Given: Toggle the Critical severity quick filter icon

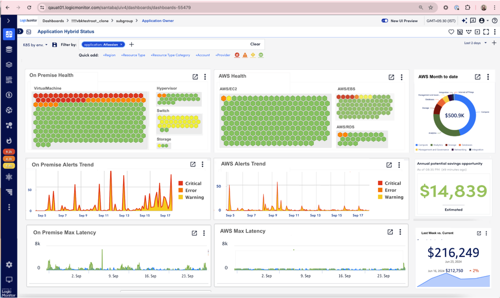Looking at the screenshot, I should [x=237, y=55].
